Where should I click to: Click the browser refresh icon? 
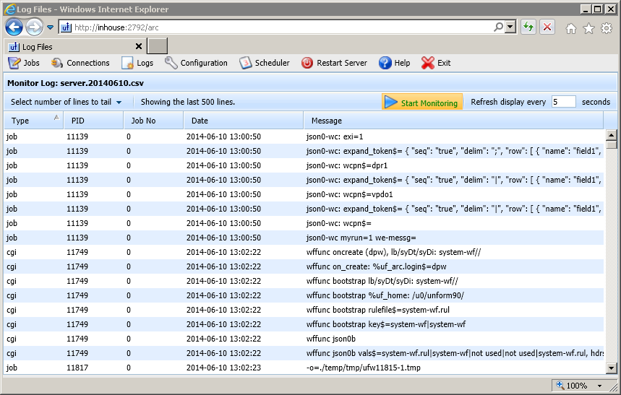click(x=528, y=27)
